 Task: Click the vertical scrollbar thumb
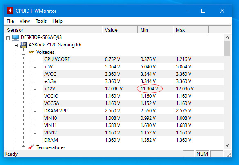pos(227,48)
